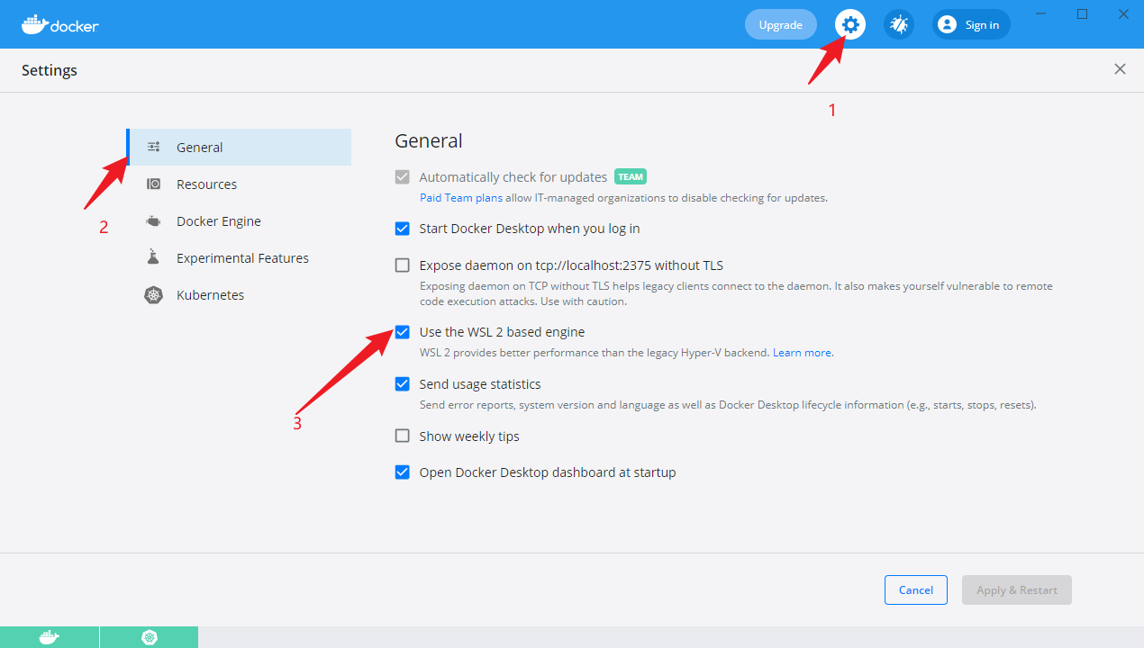Click the Upgrade button
This screenshot has height=648, width=1144.
pyautogui.click(x=780, y=24)
